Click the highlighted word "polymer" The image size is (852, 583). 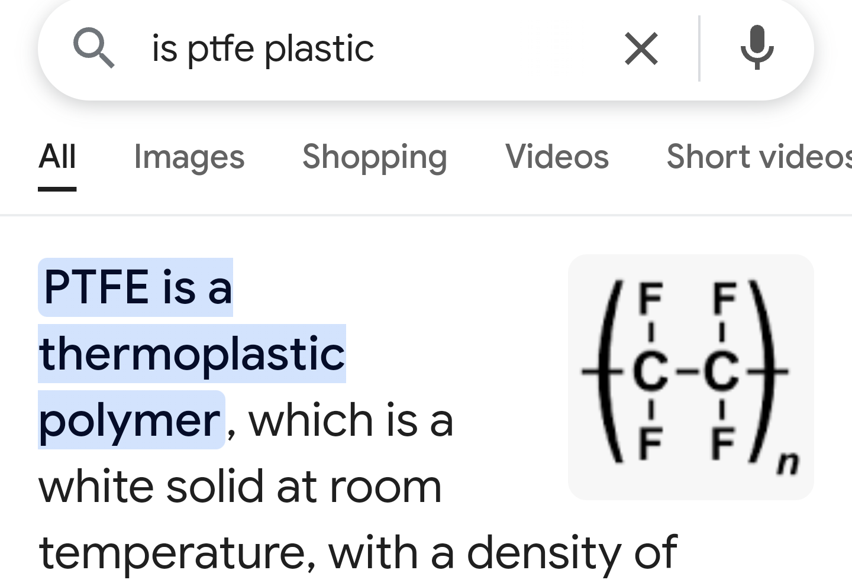coord(130,420)
